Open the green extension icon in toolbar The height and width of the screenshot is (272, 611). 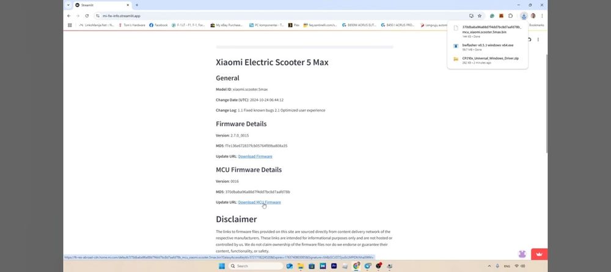(492, 16)
